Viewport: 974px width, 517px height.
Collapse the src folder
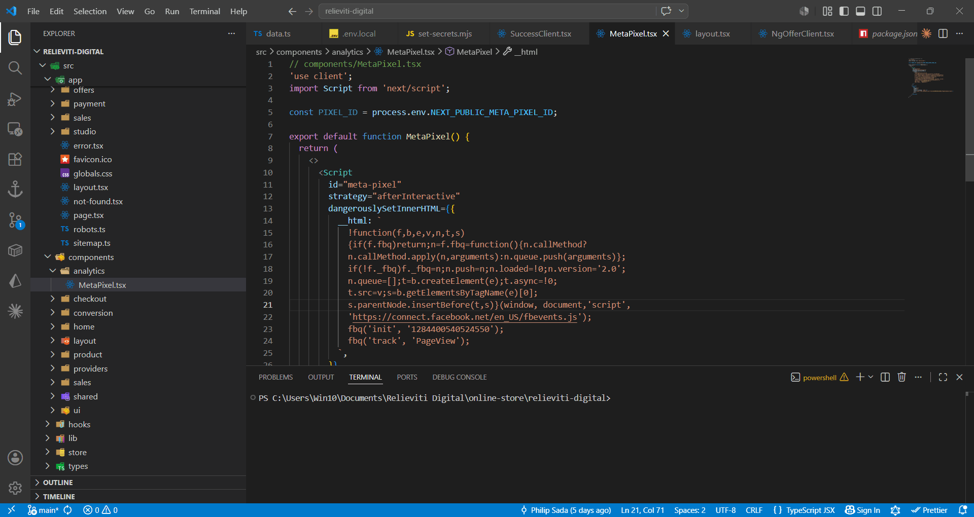pyautogui.click(x=43, y=66)
